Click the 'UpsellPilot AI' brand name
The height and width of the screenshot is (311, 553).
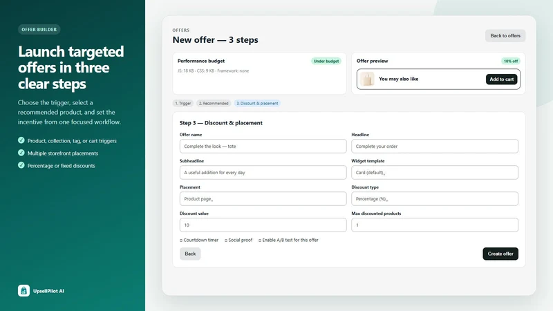pyautogui.click(x=48, y=291)
